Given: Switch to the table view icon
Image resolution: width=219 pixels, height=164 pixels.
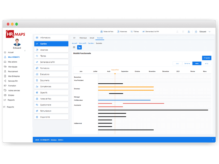Looking at the screenshot, I should (74, 47).
